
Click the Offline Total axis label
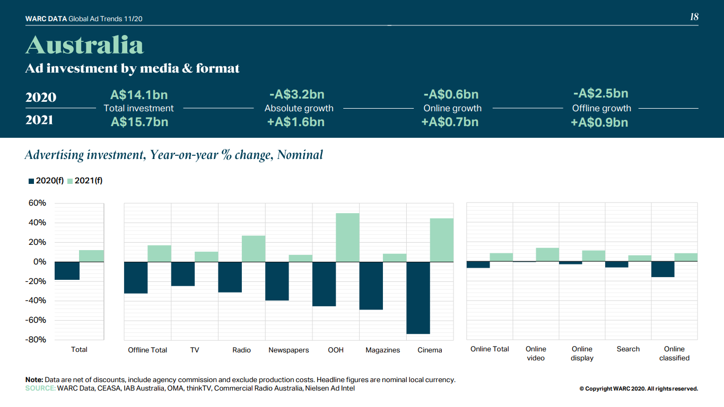[147, 350]
